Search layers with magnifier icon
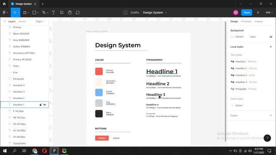This screenshot has height=155, width=276. click(x=5, y=21)
